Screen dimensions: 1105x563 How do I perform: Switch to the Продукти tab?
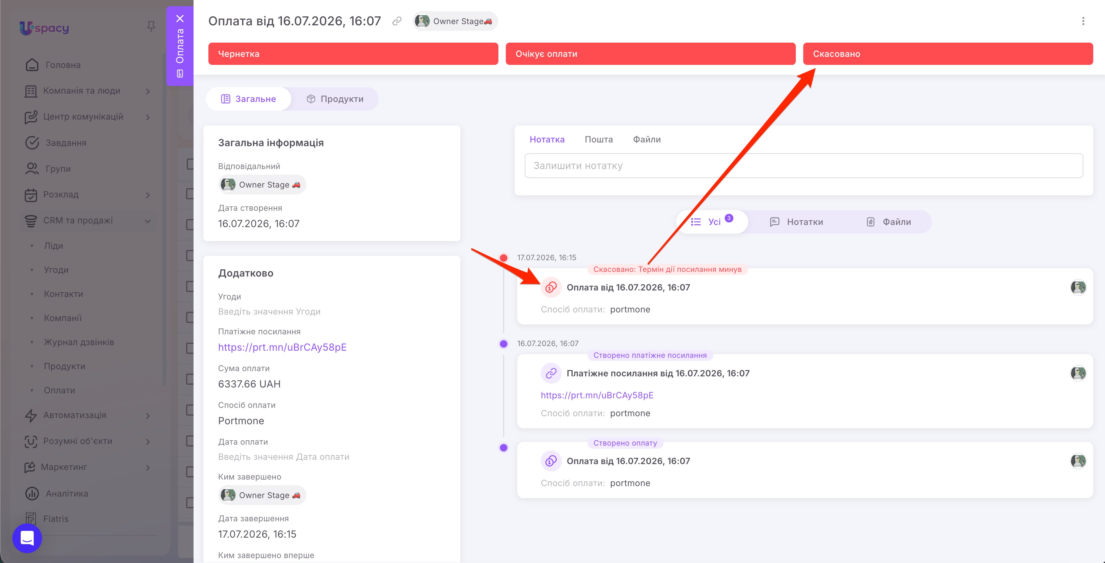[335, 99]
